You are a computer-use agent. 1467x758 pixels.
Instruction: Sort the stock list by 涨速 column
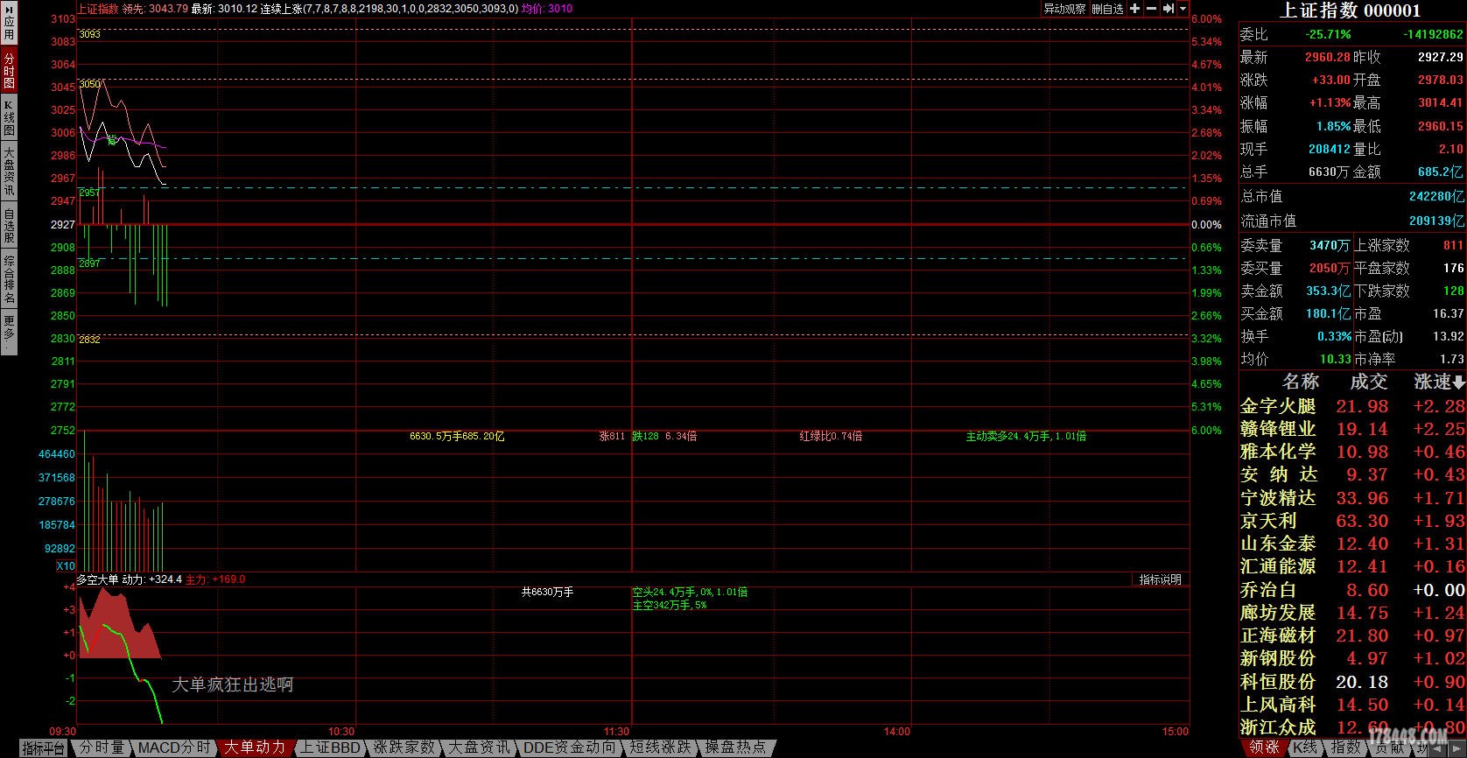[1439, 382]
